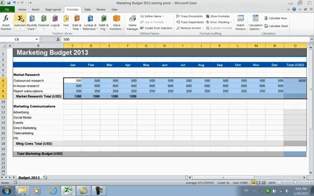The width and height of the screenshot is (314, 196).
Task: Click the Save icon in quick access toolbar
Action: point(9,3)
